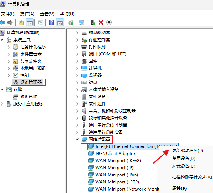Expand the 通用串行总线控制器 category chevron
This screenshot has height=193, width=213.
point(77,125)
